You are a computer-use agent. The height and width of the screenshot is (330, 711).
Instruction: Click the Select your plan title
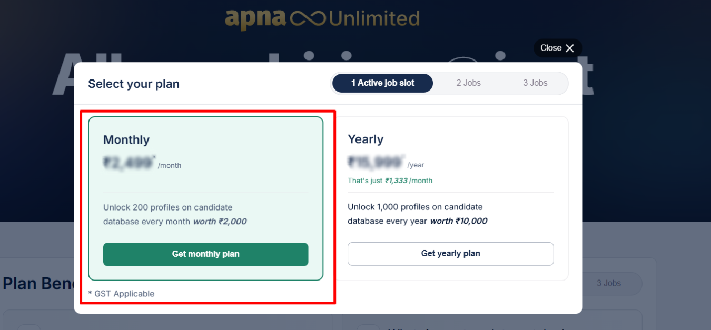coord(134,84)
